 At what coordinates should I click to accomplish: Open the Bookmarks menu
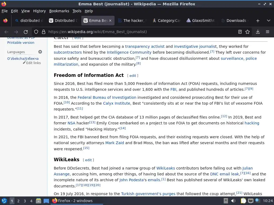tap(59, 11)
